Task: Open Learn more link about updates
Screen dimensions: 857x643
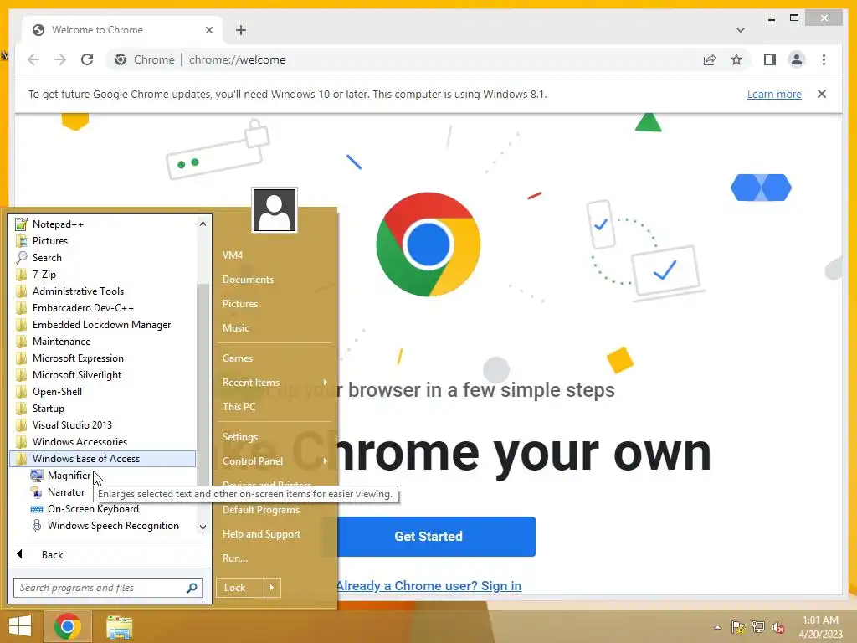Action: [x=774, y=94]
